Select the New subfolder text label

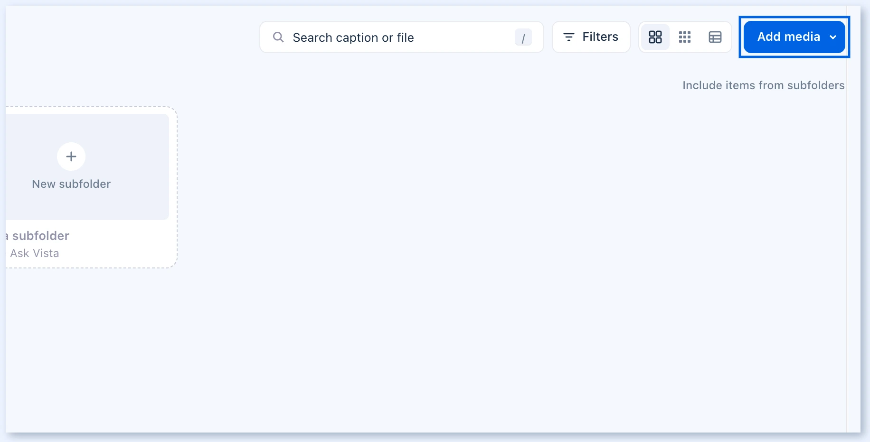71,184
